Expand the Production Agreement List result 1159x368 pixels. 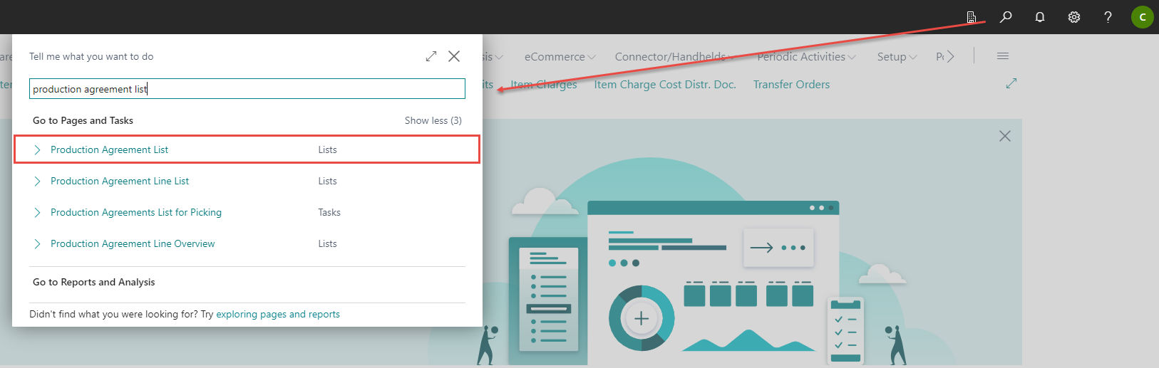[38, 149]
